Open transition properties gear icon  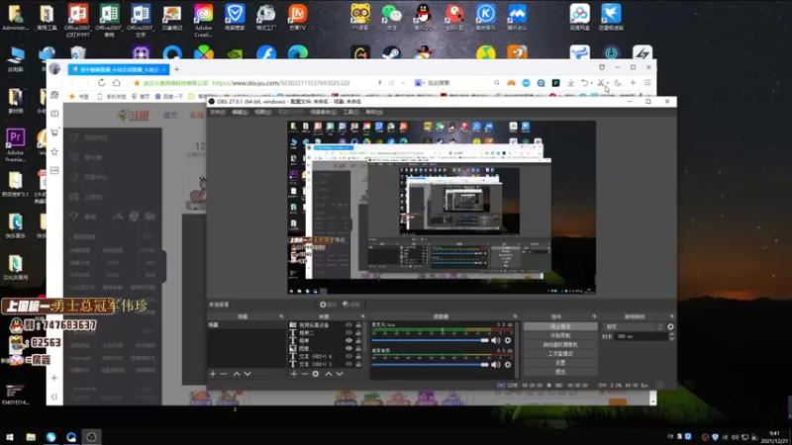(671, 327)
